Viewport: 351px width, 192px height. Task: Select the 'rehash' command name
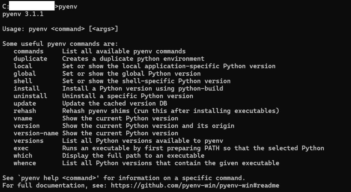(25, 111)
